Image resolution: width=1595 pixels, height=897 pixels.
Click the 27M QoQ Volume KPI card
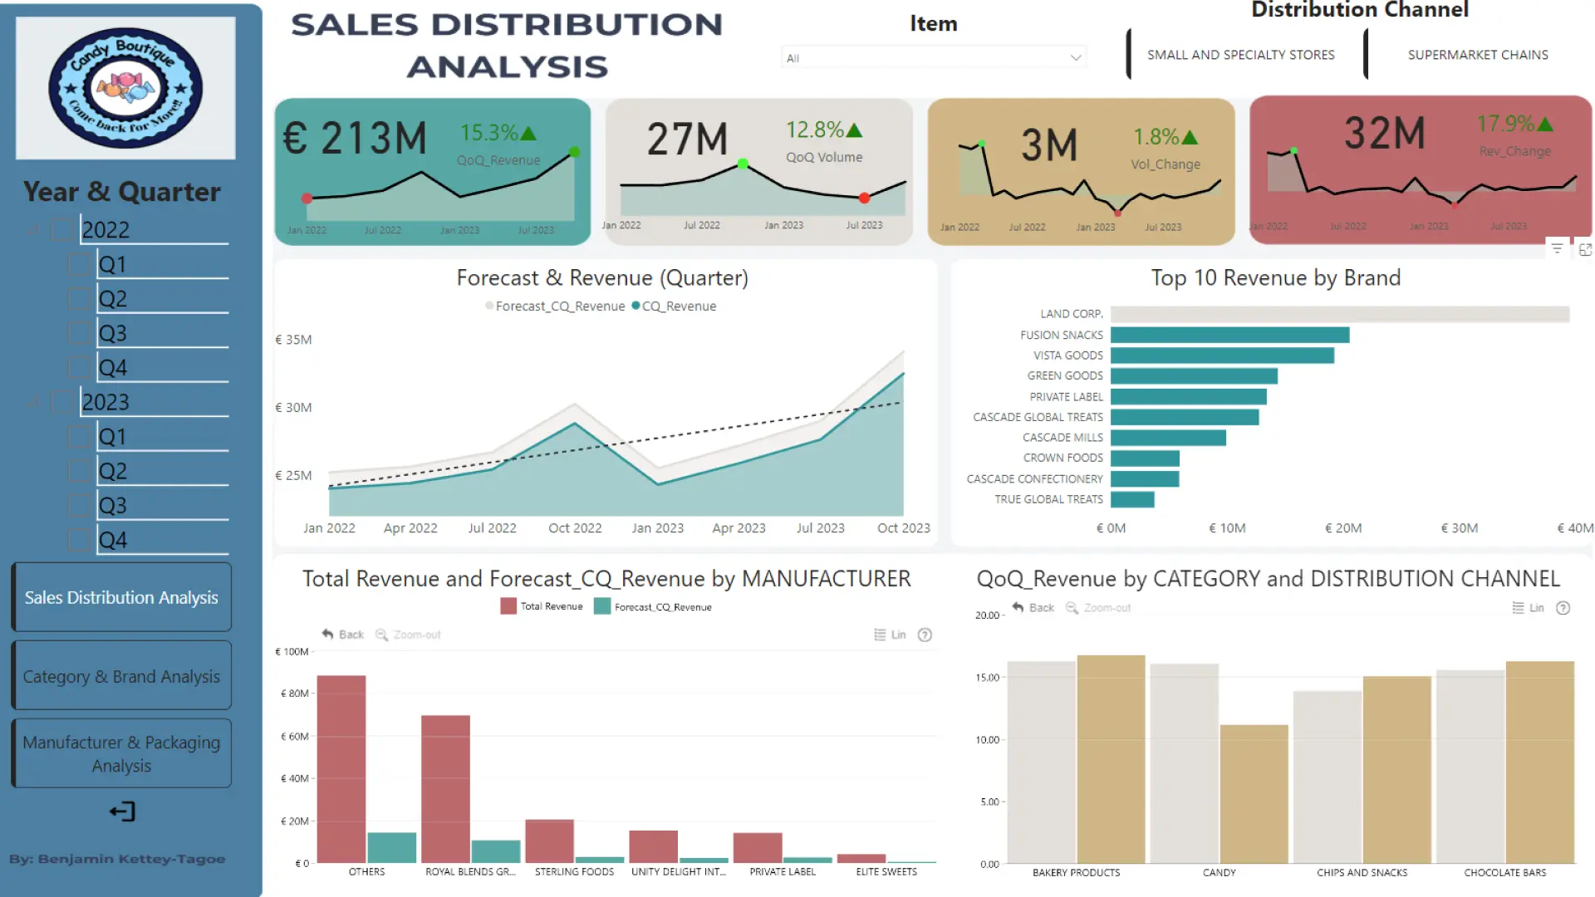pos(758,172)
